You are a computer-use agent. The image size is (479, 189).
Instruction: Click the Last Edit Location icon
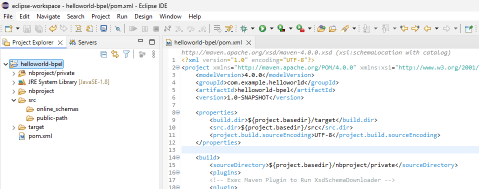point(404,28)
